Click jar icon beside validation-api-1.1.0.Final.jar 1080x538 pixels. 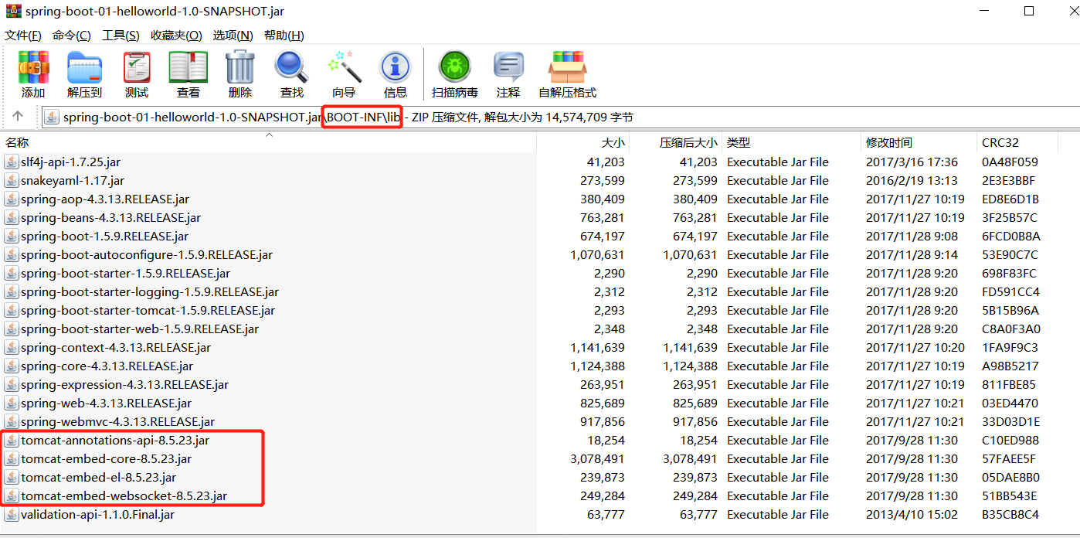point(11,515)
